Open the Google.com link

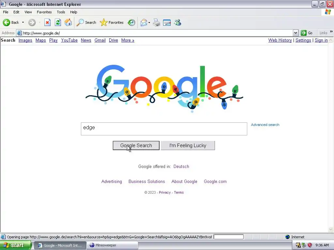coord(215,182)
